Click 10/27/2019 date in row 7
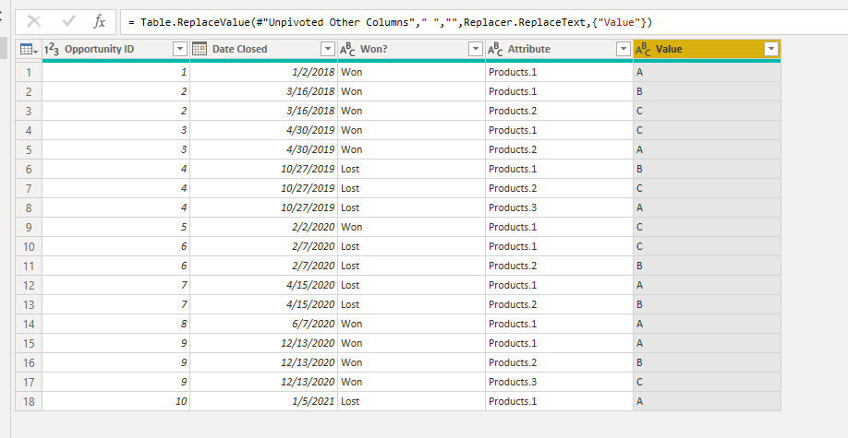This screenshot has width=848, height=438. tap(264, 188)
